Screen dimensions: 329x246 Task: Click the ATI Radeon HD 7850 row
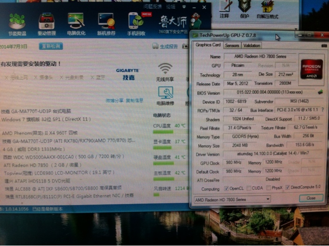coord(42,165)
